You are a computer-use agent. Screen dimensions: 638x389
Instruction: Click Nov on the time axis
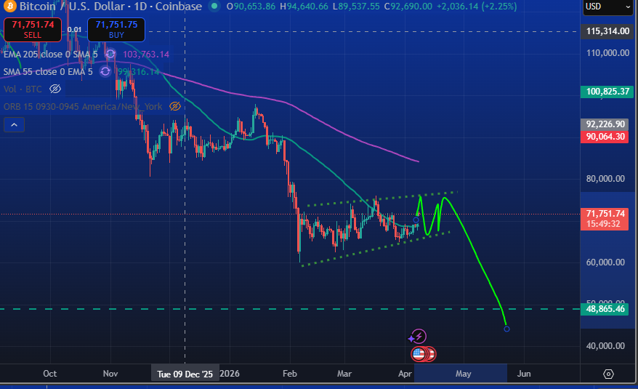click(x=110, y=374)
